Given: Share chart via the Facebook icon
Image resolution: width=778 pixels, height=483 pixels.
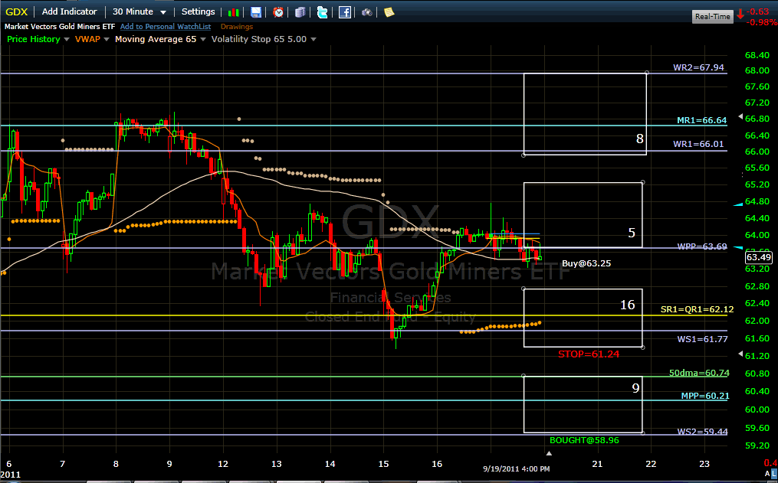Looking at the screenshot, I should pyautogui.click(x=345, y=12).
